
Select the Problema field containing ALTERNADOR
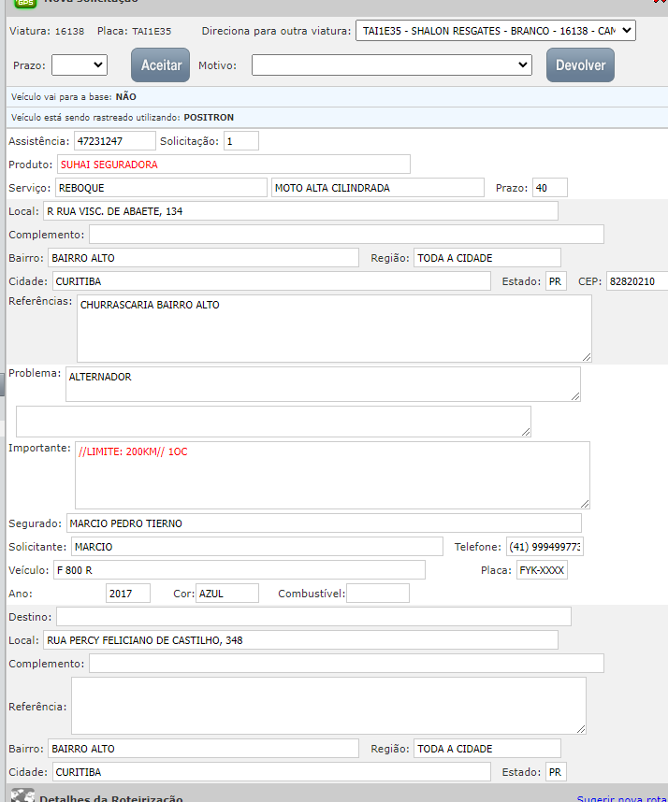pos(322,383)
